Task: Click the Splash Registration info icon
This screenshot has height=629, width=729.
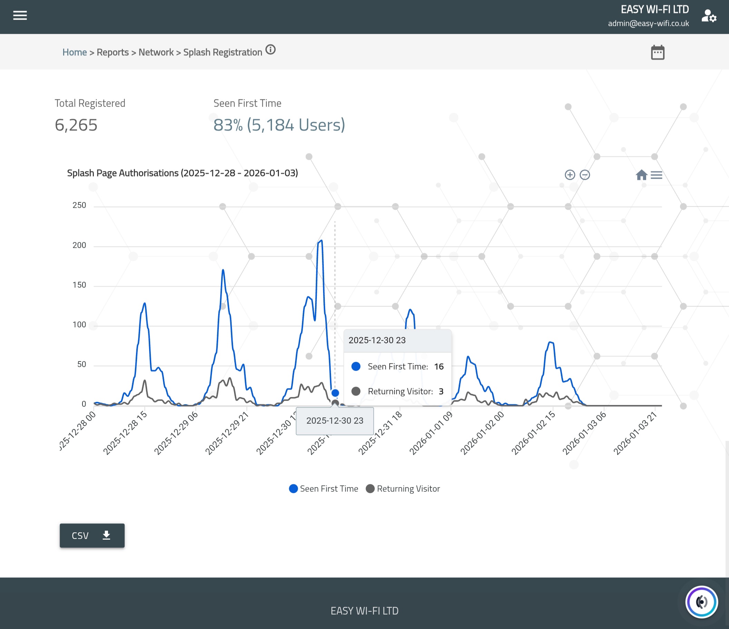Action: pos(270,50)
